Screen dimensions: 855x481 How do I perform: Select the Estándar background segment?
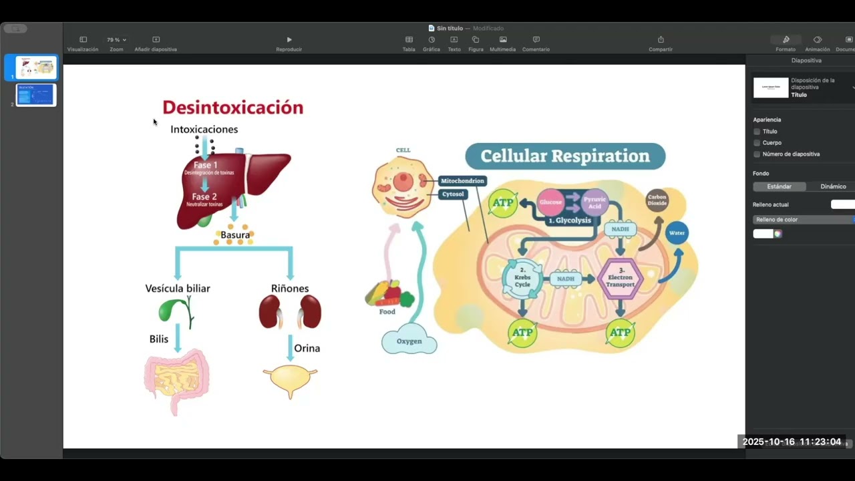click(780, 186)
